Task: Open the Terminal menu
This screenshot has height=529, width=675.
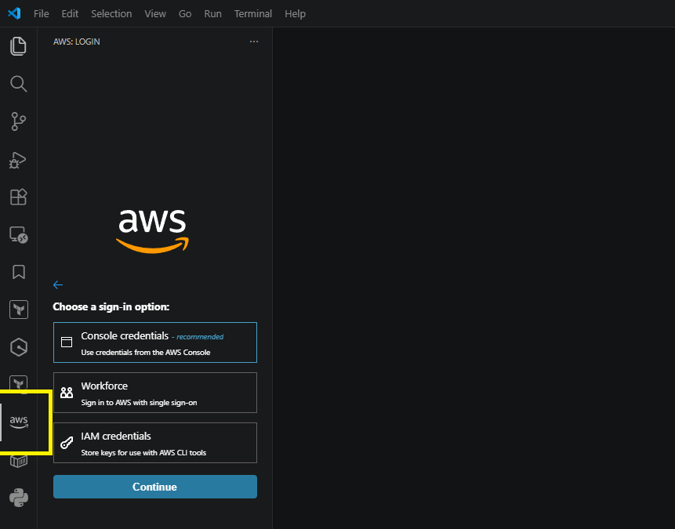Action: click(x=253, y=14)
